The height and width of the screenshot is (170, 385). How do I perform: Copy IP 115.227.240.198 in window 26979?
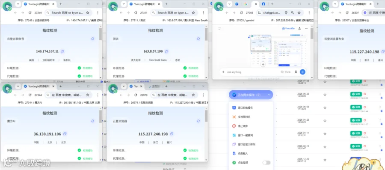[x=172, y=134]
